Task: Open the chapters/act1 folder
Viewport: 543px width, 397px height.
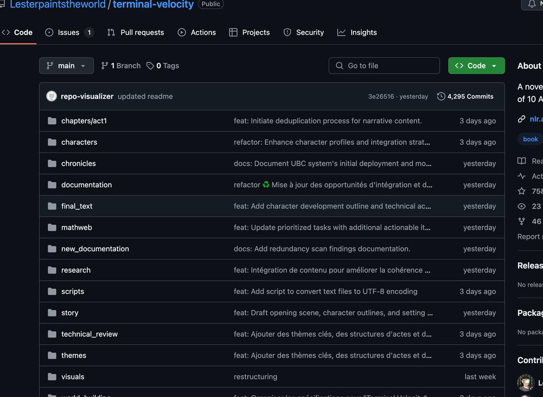Action: (x=84, y=121)
